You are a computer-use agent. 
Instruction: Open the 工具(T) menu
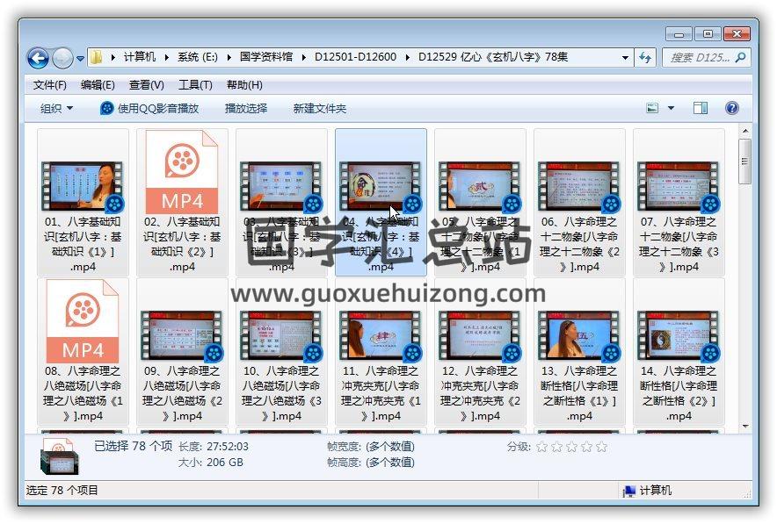click(x=195, y=85)
